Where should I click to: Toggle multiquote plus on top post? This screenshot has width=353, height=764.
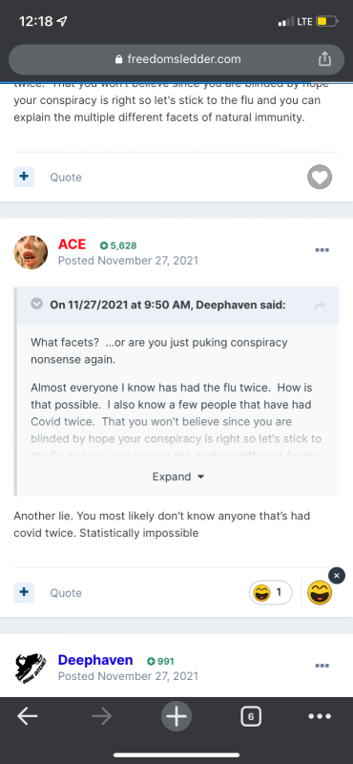coord(24,177)
